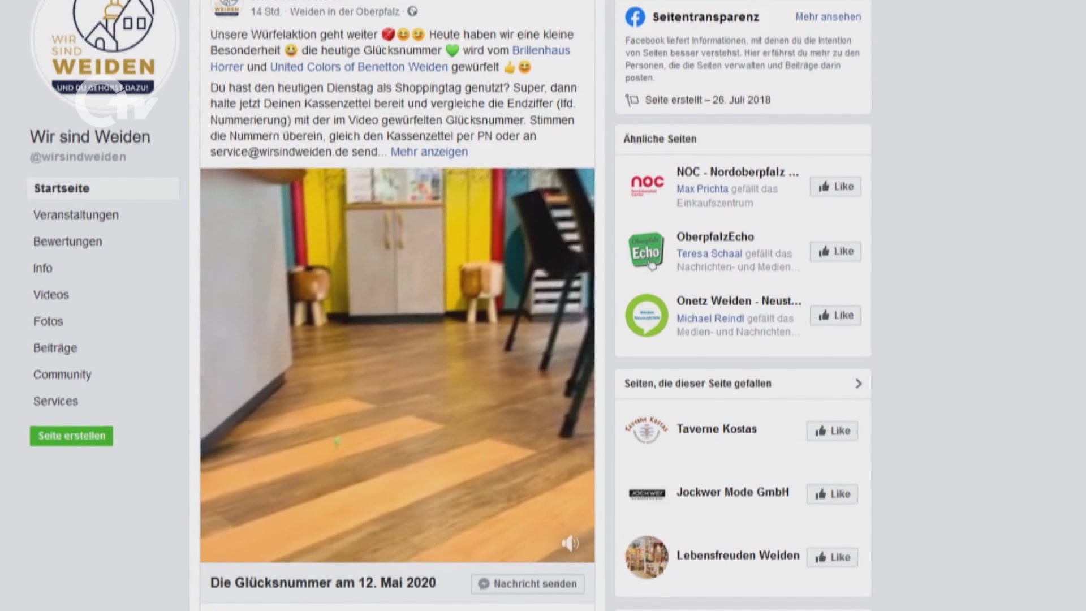Viewport: 1086px width, 611px height.
Task: Open the Veranstaltungen tab in sidebar
Action: [76, 215]
